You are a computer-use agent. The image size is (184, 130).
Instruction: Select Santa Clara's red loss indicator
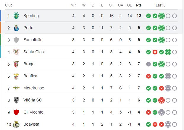pos(155,52)
